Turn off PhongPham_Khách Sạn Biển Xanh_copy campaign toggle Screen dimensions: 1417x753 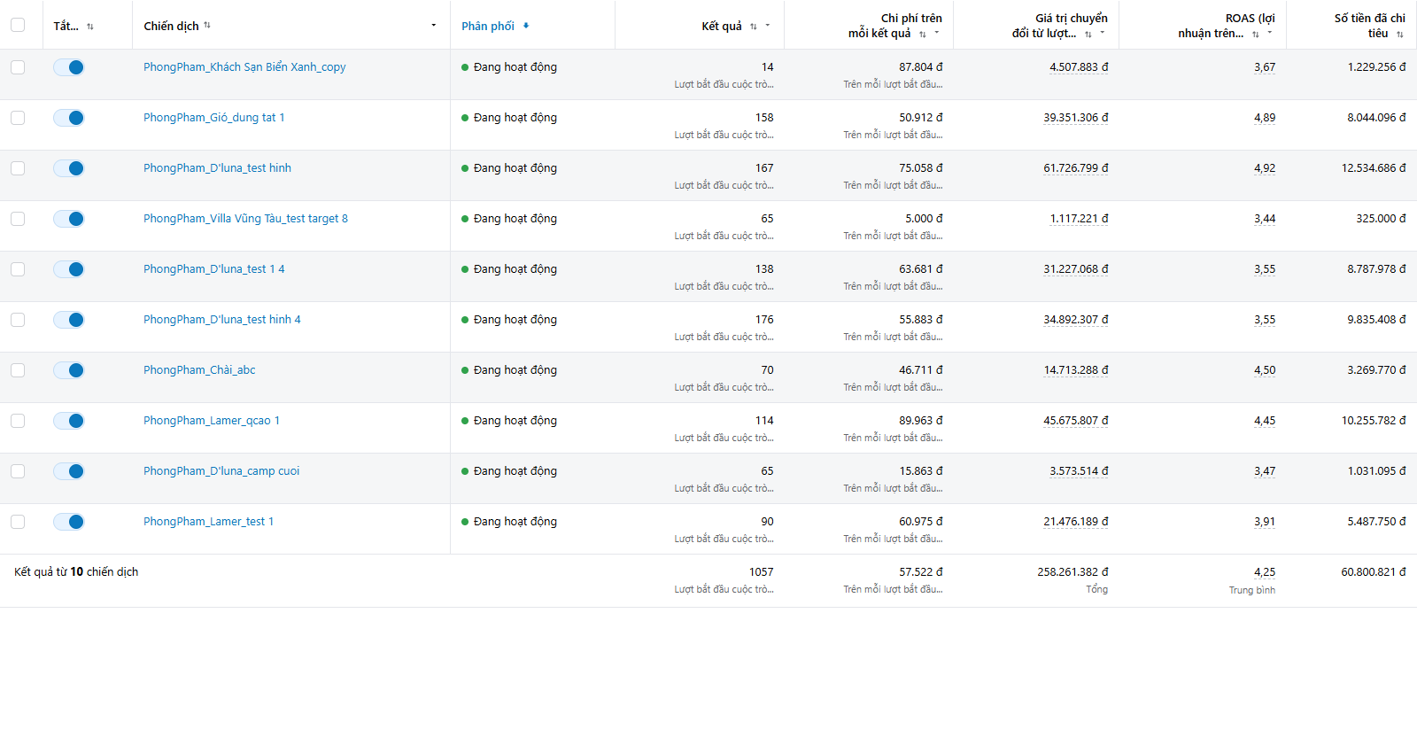(69, 67)
